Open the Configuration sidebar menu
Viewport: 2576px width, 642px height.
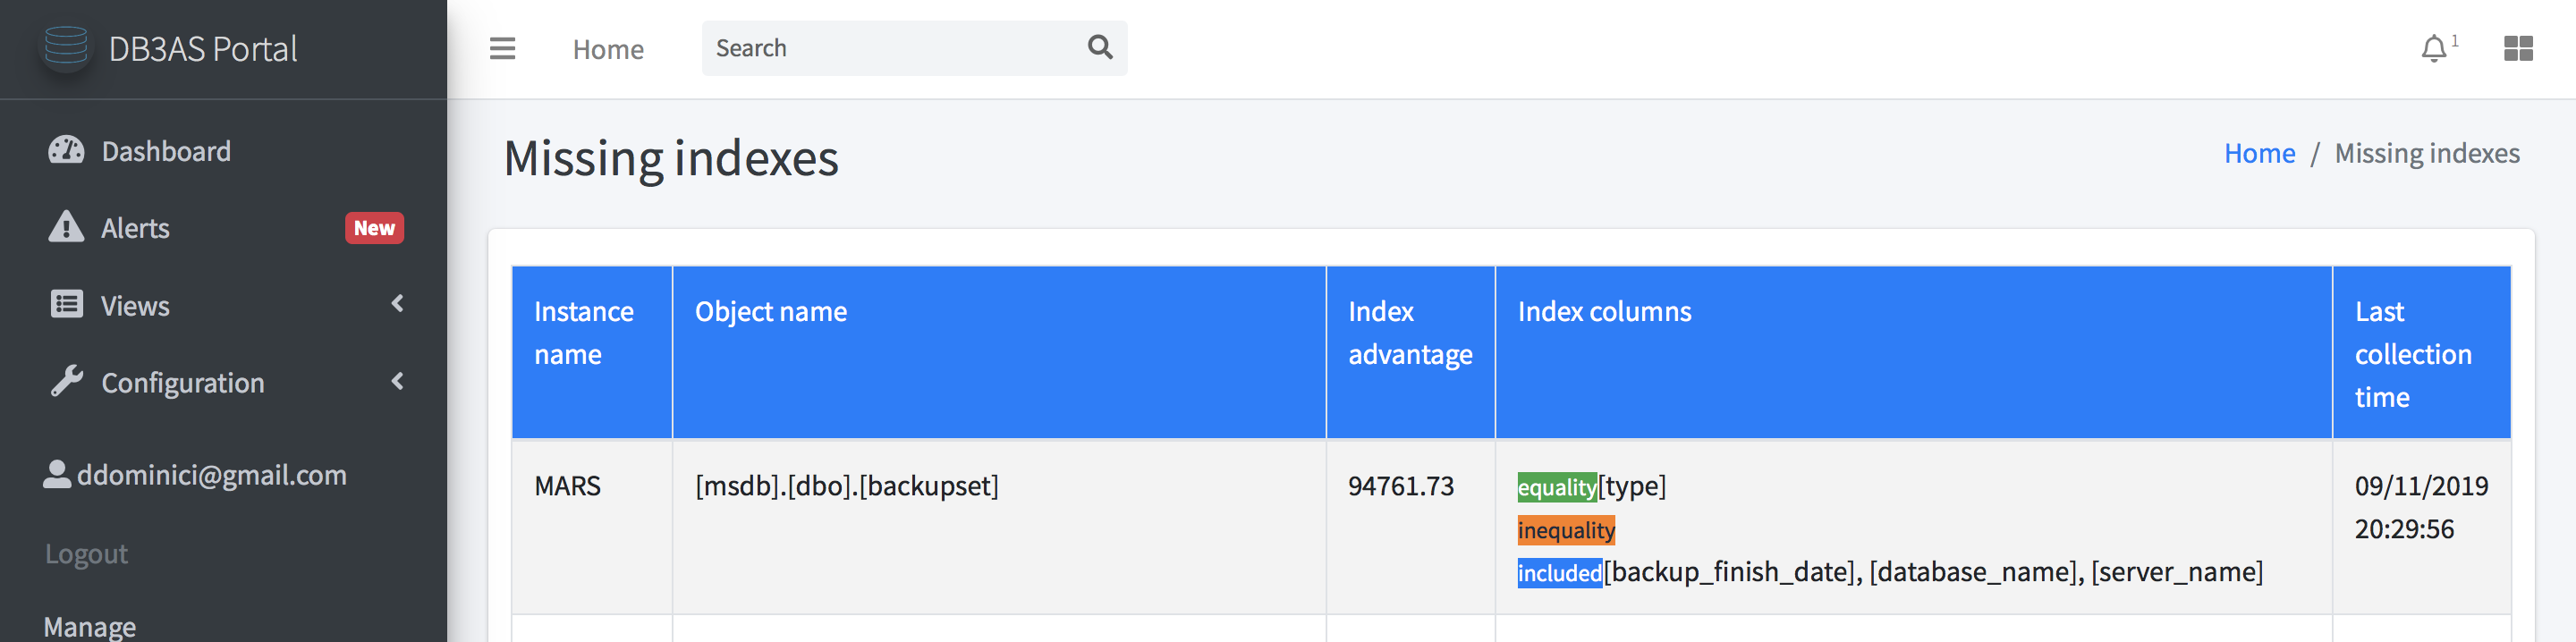point(183,383)
